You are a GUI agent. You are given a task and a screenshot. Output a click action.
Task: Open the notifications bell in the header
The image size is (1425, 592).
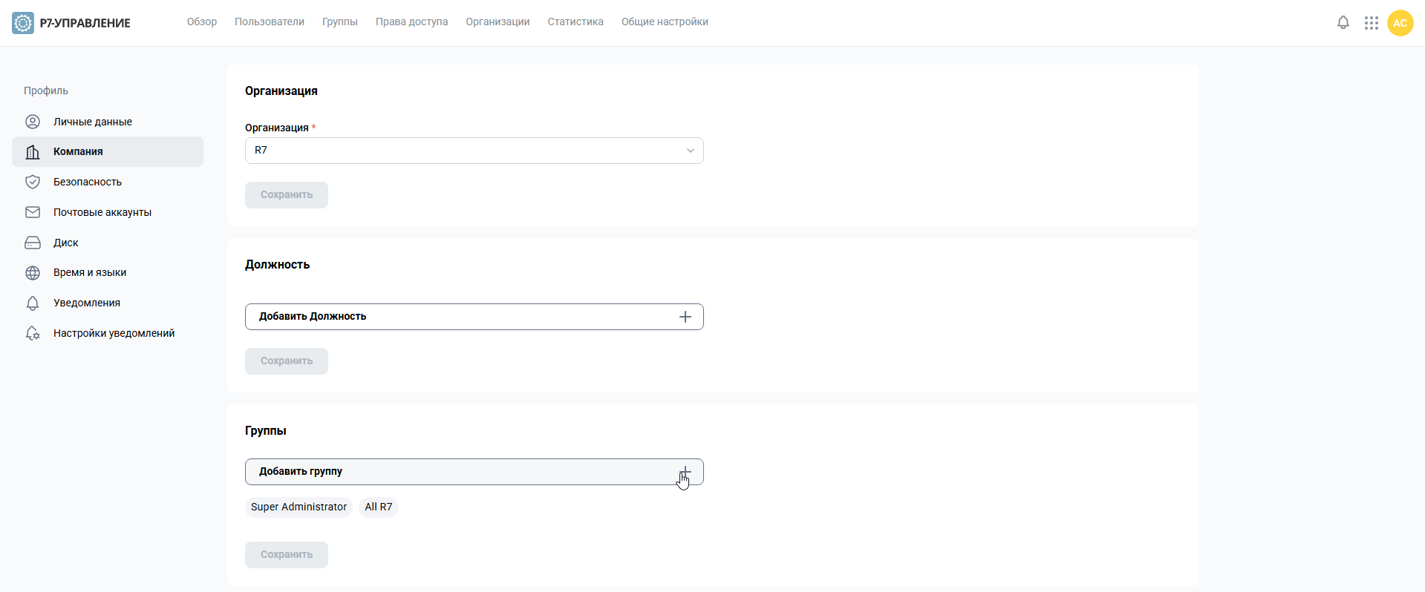(1343, 23)
